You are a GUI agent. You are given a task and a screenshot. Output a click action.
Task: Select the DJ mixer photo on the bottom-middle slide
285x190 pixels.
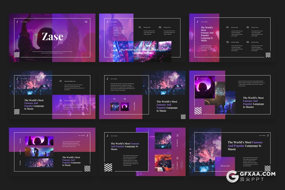tap(163, 163)
